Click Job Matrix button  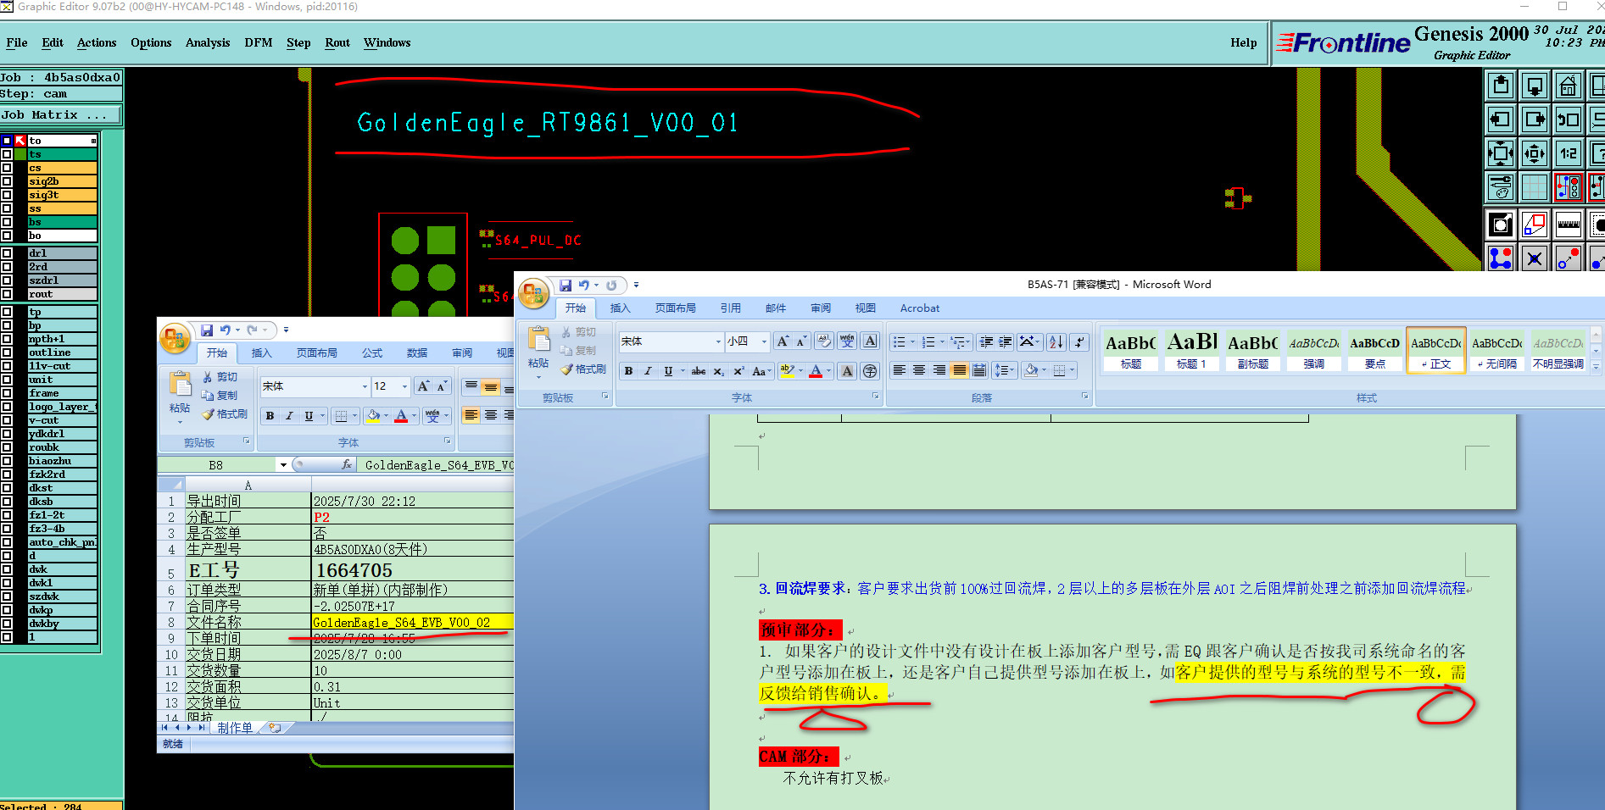60,114
